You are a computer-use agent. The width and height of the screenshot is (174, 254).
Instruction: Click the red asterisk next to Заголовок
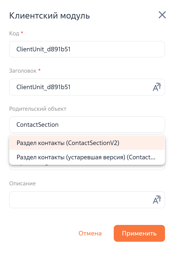tap(39, 70)
